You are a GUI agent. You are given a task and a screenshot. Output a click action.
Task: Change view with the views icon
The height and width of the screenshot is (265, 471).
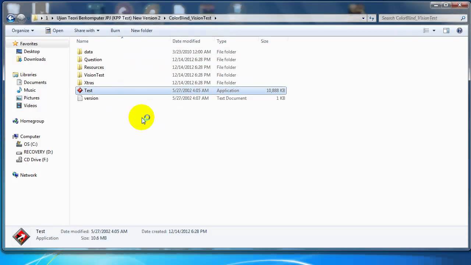point(426,31)
